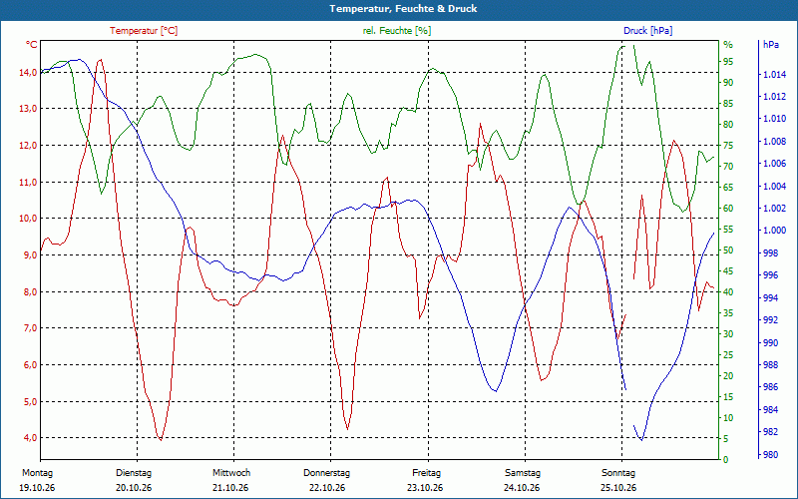Screen dimensions: 798x499
Task: Click the chart title Temperatur, Feuchte & Druck
Action: coord(403,9)
